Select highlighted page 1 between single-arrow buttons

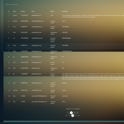point(73,116)
